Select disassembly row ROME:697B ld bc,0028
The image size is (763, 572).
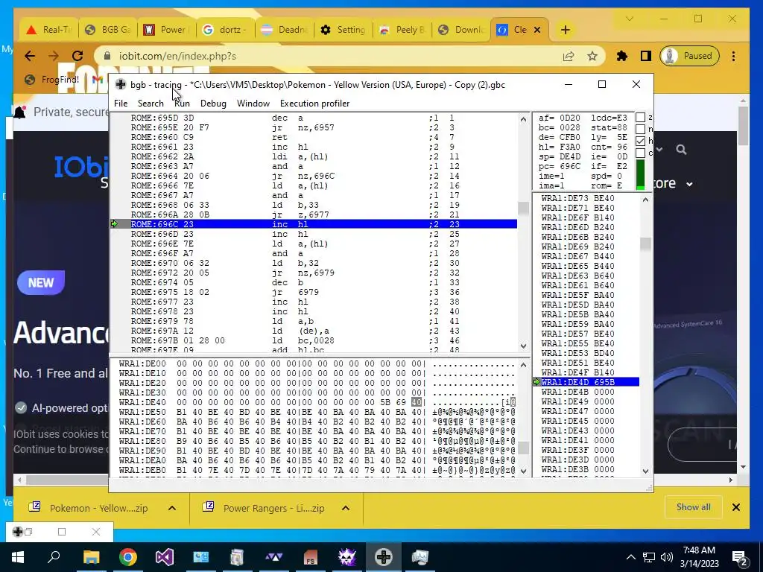pos(323,340)
